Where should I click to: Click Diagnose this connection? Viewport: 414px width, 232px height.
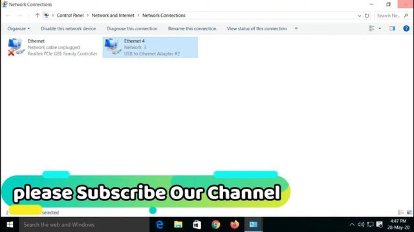[132, 28]
